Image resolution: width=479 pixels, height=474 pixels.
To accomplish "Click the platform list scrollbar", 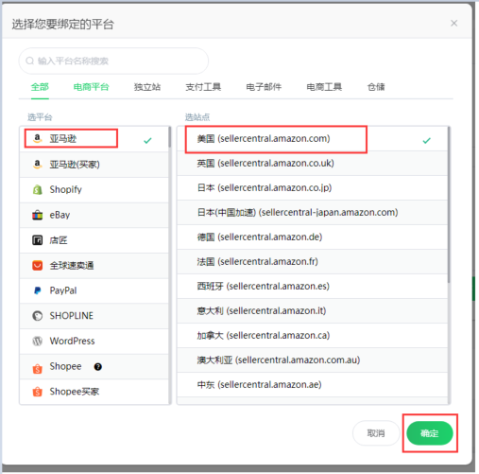I will click(170, 137).
